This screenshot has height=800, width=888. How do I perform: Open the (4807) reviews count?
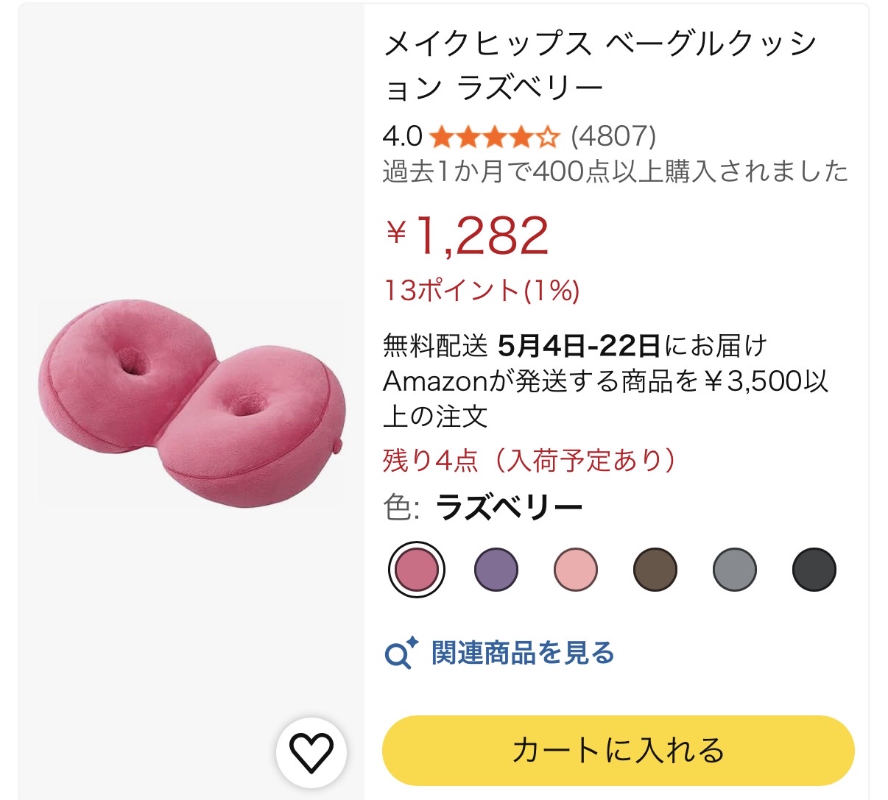(x=613, y=137)
